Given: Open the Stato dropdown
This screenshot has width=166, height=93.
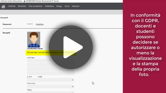Looking at the screenshot, I should point(51,92).
